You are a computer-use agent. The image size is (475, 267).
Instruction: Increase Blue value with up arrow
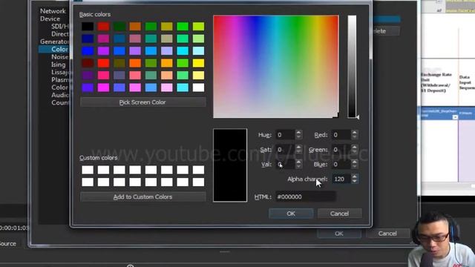click(355, 162)
